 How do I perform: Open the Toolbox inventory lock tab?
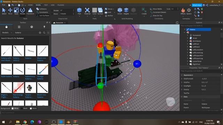pos(6,27)
